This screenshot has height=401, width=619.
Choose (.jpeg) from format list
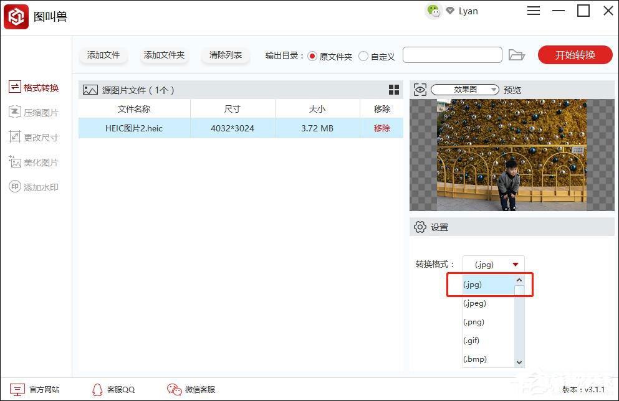pyautogui.click(x=488, y=303)
